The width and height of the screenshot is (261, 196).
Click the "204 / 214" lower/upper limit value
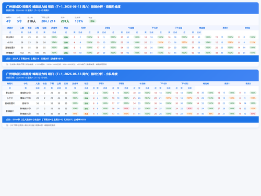[49, 21]
